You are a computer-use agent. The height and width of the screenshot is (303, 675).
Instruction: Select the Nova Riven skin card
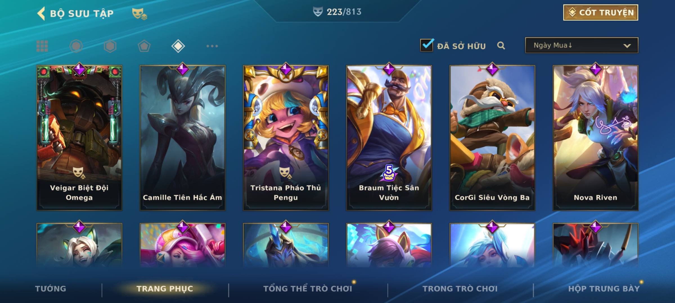[x=596, y=138]
